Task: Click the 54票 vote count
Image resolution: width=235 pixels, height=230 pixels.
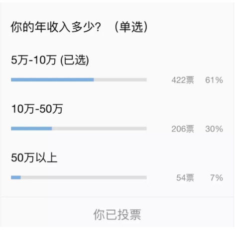Action: pos(185,178)
